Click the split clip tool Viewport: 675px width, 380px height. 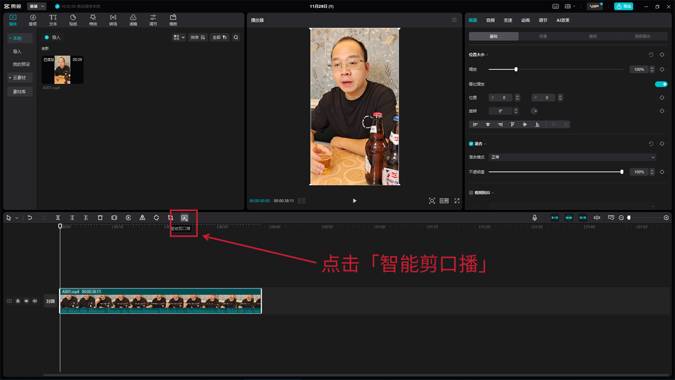click(58, 217)
